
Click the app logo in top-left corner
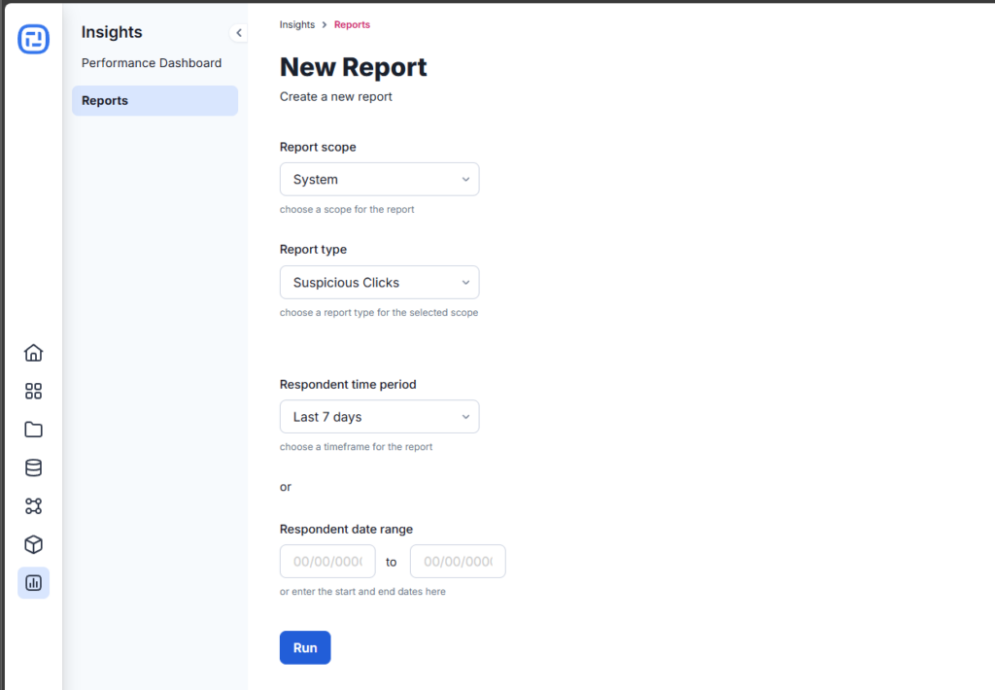click(33, 39)
